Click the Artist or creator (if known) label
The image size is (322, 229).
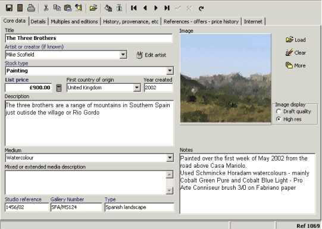tap(34, 47)
